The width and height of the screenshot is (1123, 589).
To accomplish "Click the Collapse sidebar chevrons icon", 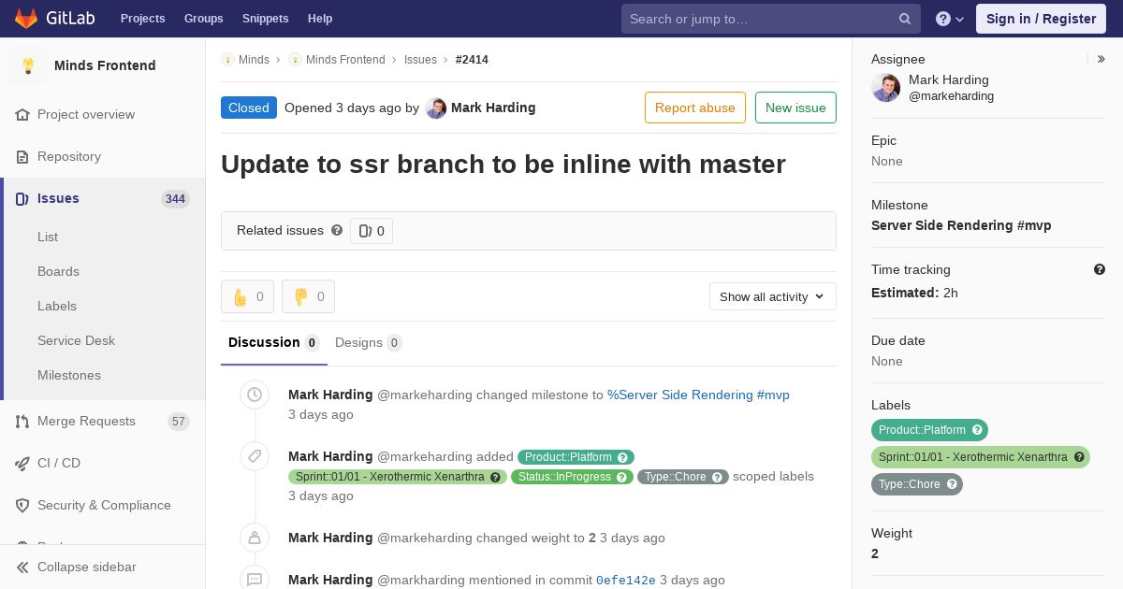I will (x=22, y=567).
